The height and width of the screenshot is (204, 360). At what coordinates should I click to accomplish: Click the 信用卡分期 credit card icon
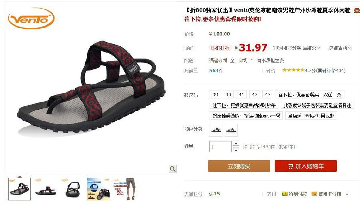pyautogui.click(x=314, y=194)
